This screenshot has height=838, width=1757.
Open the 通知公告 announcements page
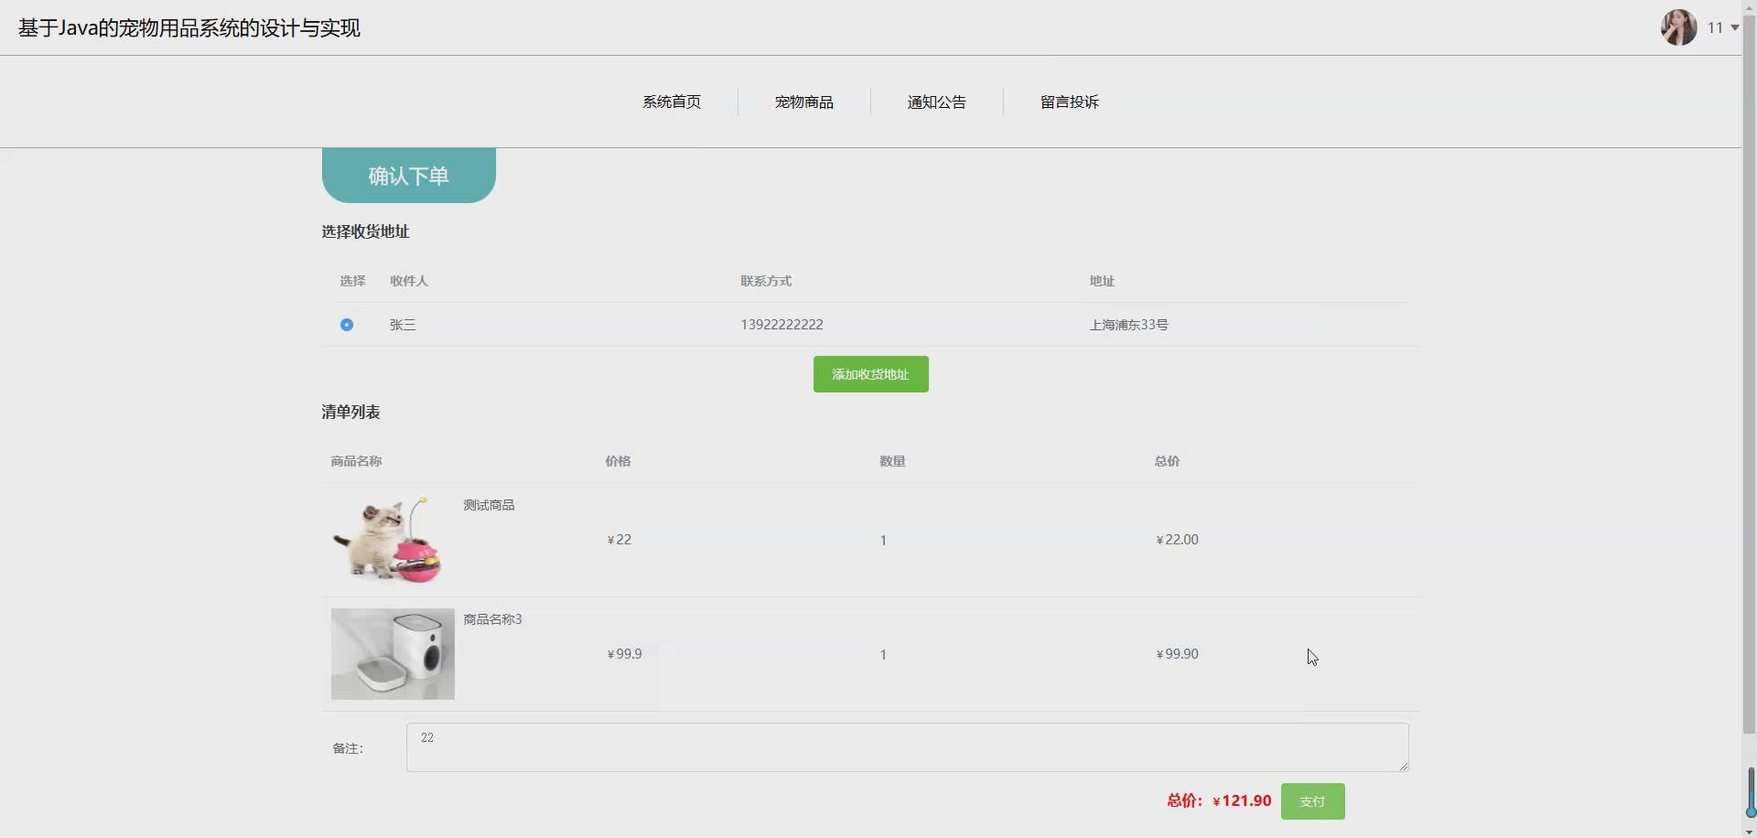937,102
